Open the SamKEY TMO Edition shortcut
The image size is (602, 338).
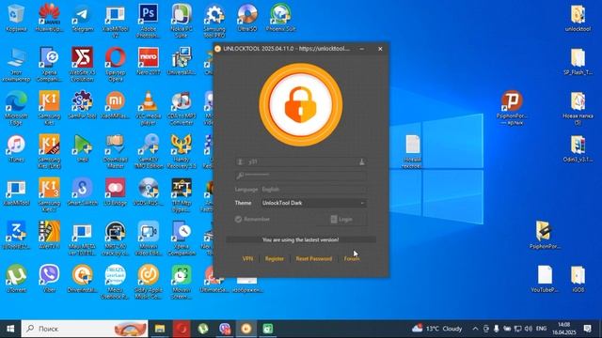[x=149, y=152]
